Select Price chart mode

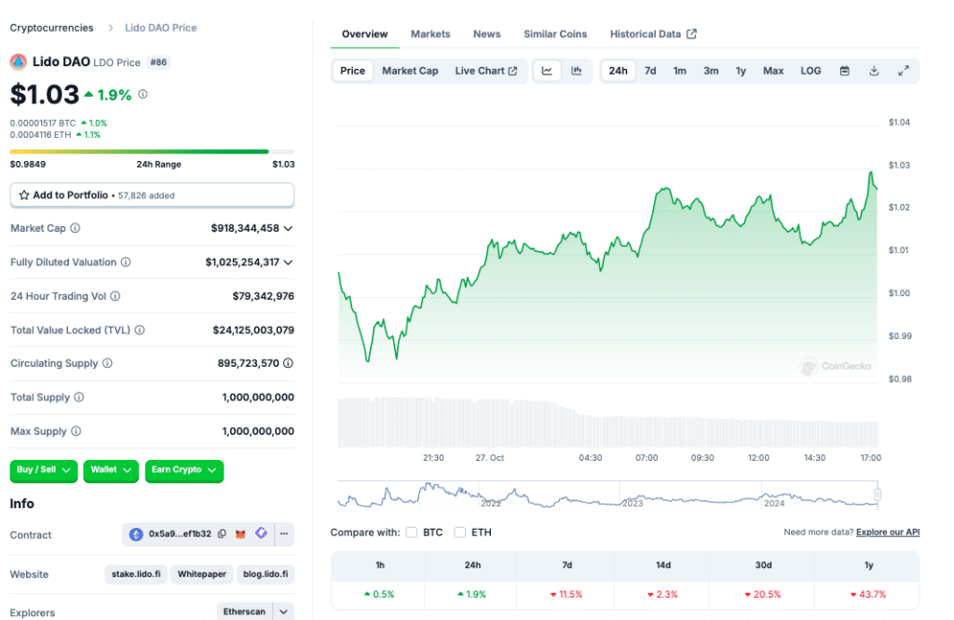point(353,71)
